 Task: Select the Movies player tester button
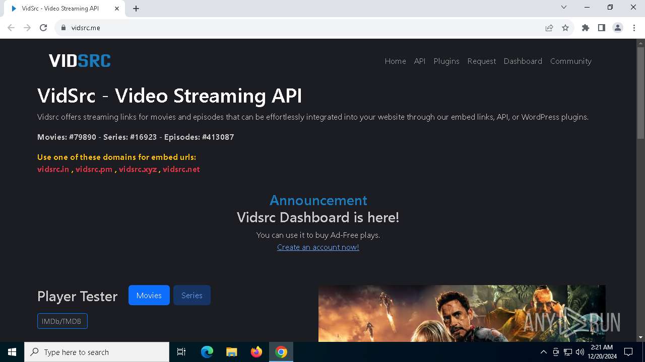tap(149, 295)
